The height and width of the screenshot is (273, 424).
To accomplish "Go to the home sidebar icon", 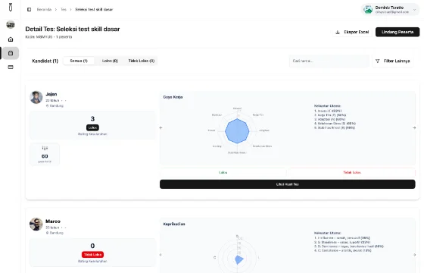I will coord(11,39).
